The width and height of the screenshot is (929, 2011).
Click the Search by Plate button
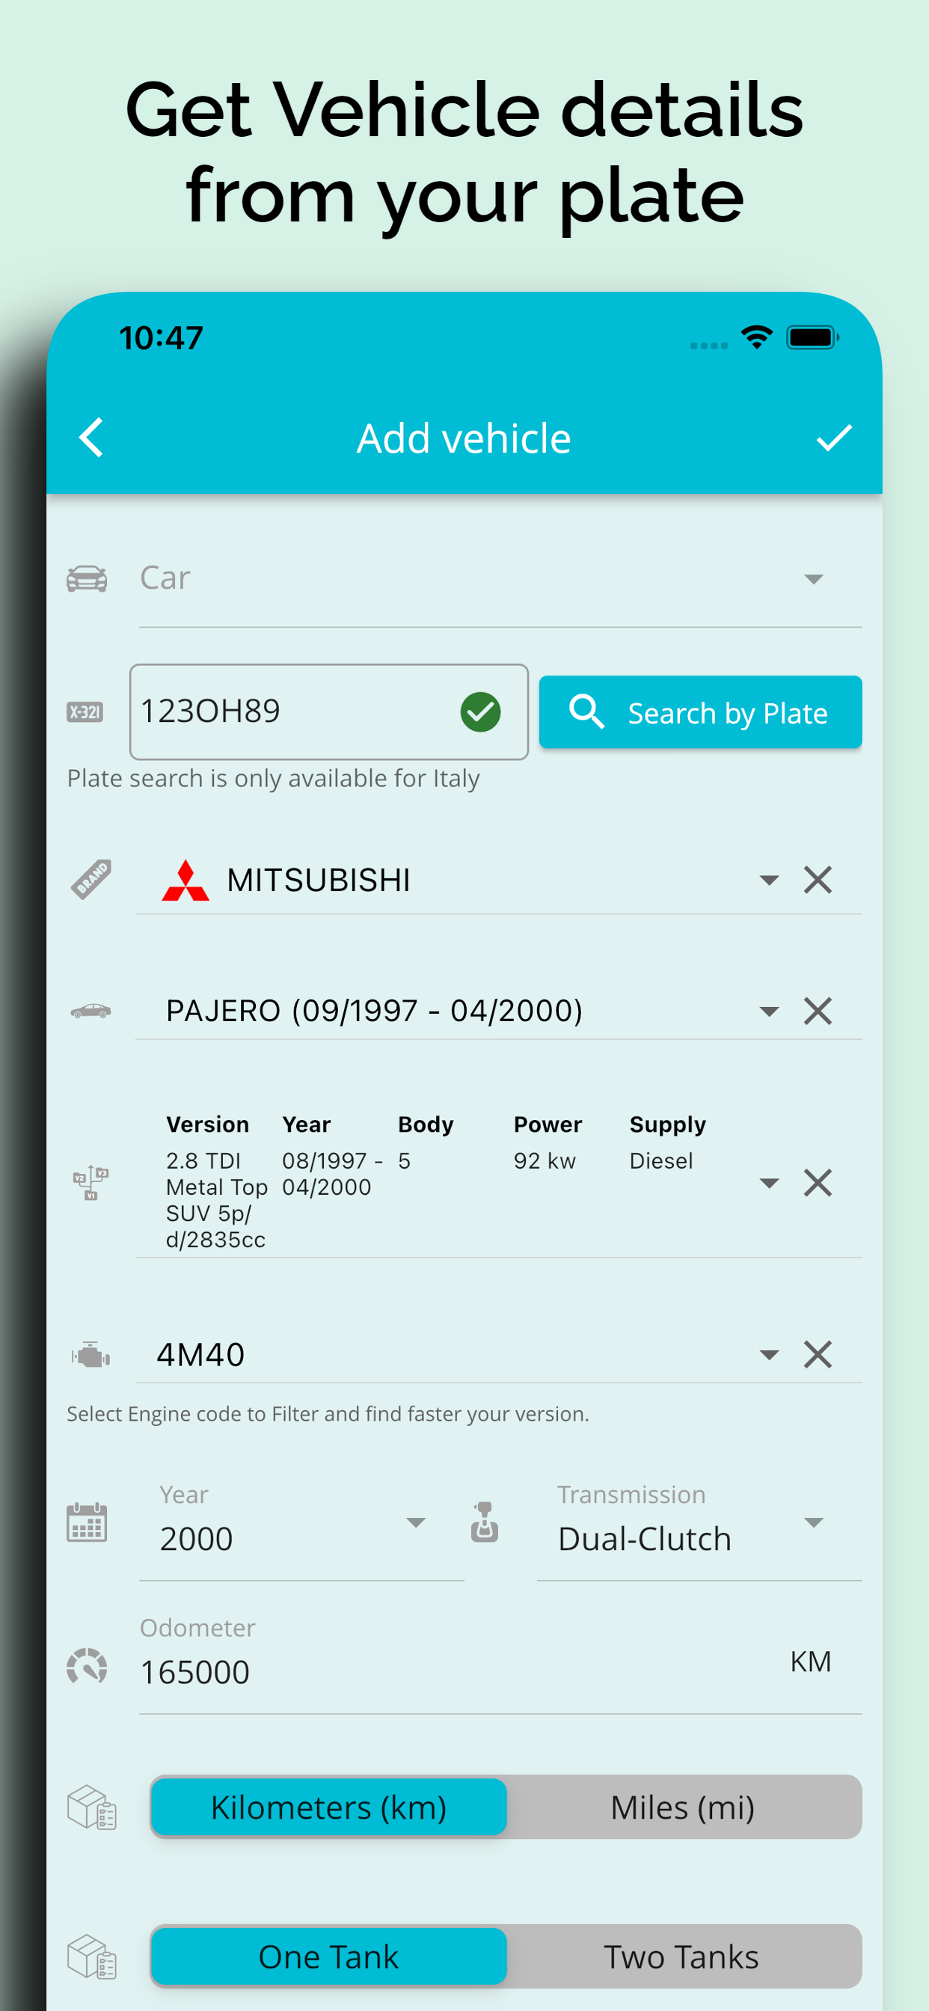(700, 712)
